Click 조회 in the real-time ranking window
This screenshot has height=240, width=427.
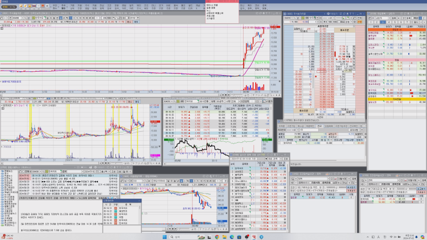[286, 159]
